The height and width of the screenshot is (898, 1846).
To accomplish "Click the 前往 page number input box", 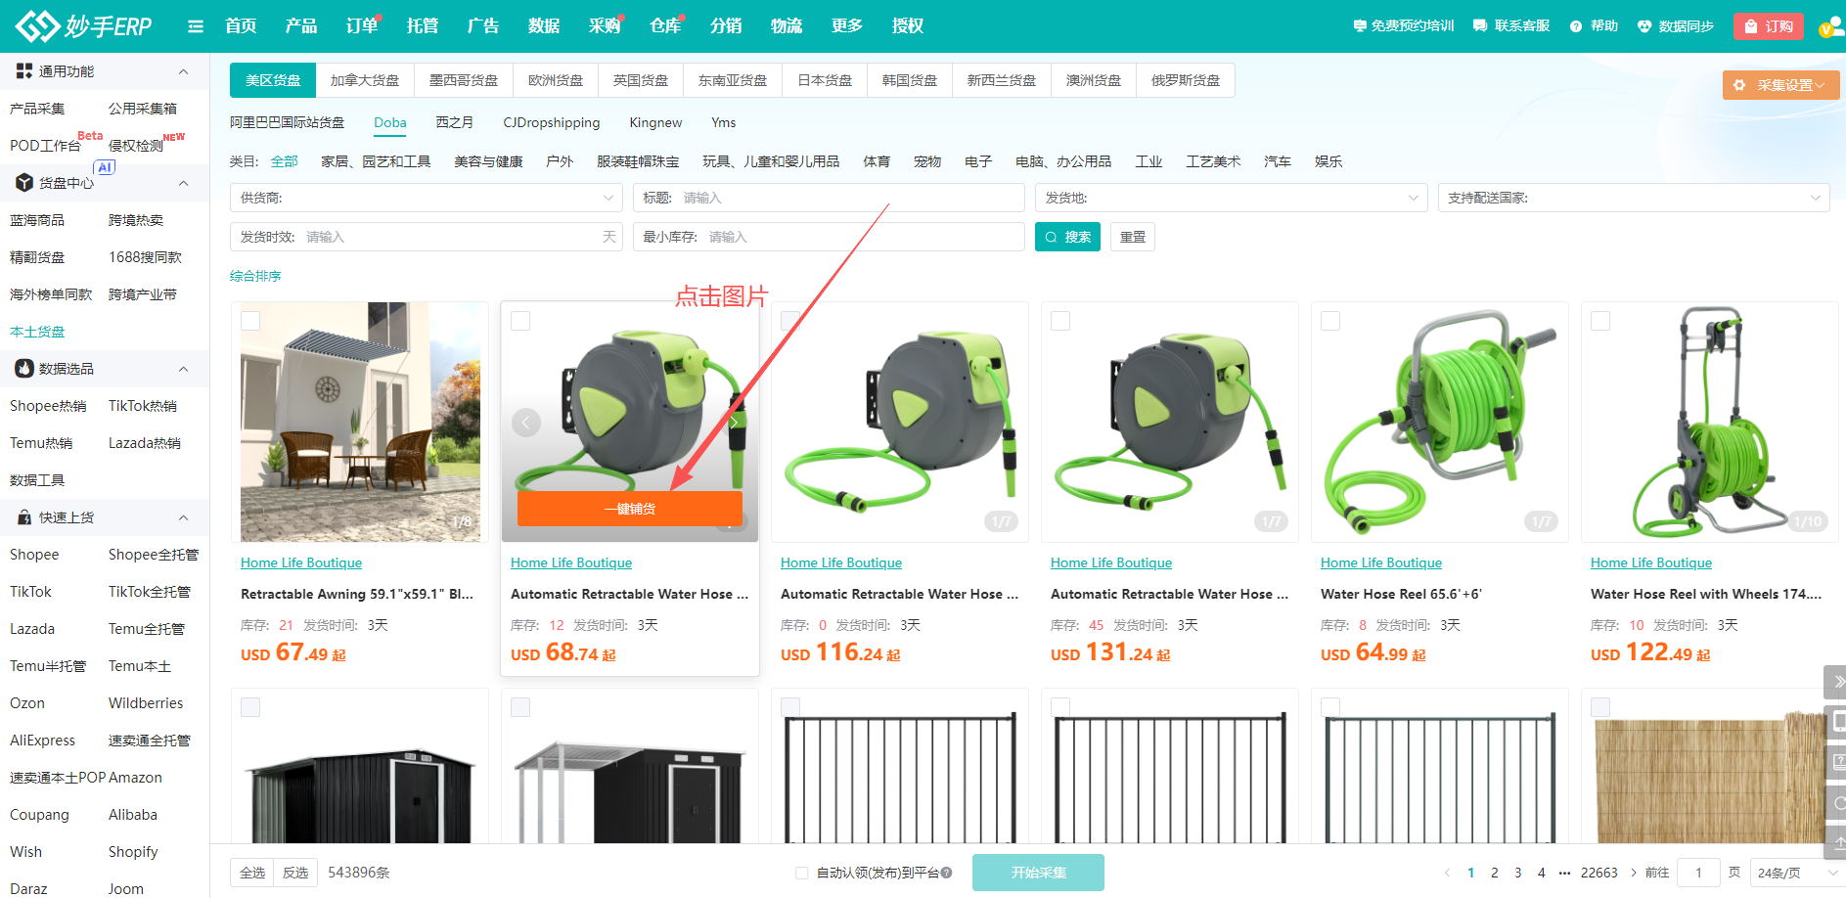I will point(1698,873).
